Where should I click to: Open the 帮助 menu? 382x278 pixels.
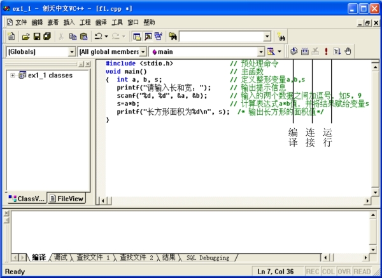pos(149,23)
